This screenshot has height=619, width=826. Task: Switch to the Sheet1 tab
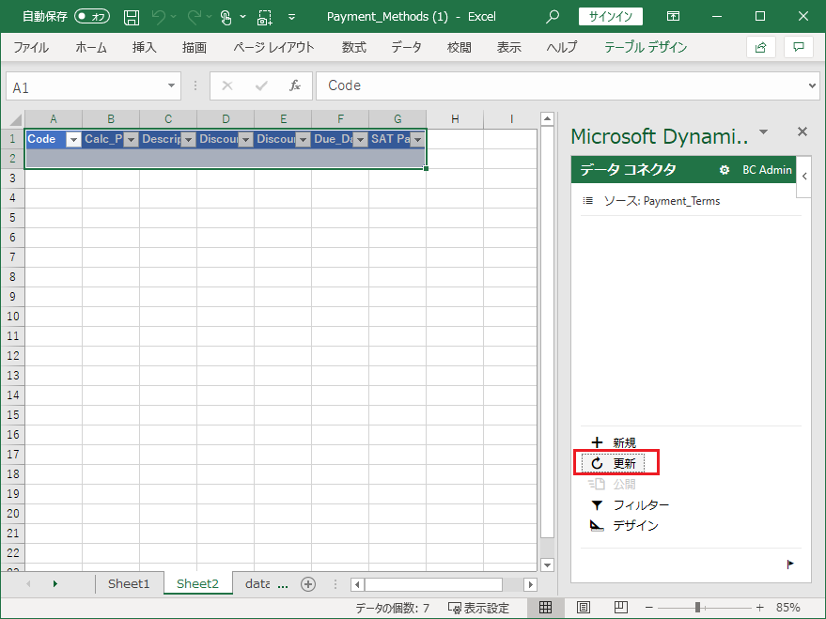point(129,583)
